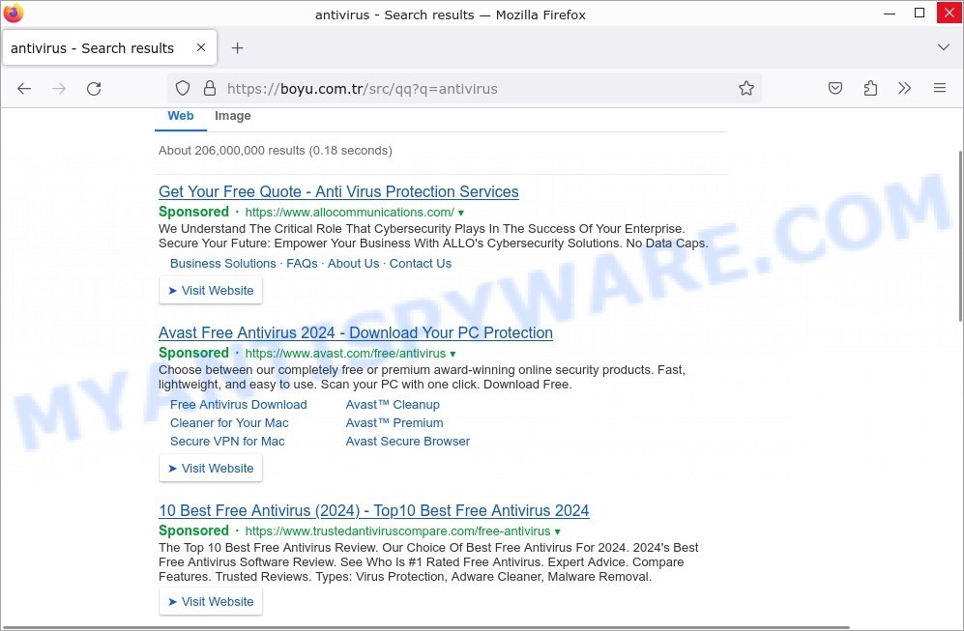Viewport: 964px width, 631px height.
Task: Open Free Antivirus Download sitelink
Action: point(239,405)
